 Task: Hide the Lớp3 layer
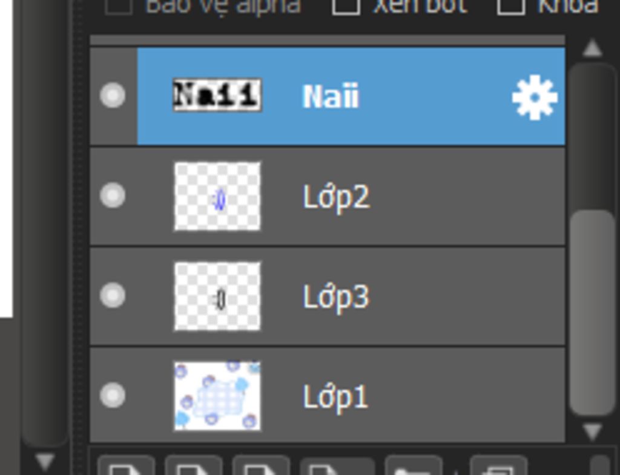(x=113, y=295)
